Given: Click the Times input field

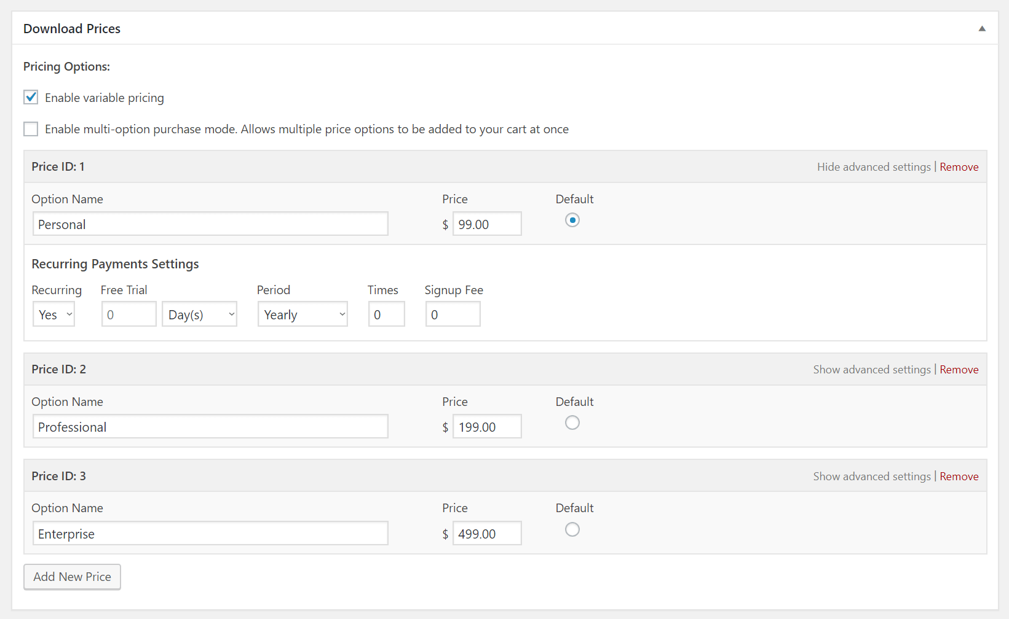Looking at the screenshot, I should point(386,314).
